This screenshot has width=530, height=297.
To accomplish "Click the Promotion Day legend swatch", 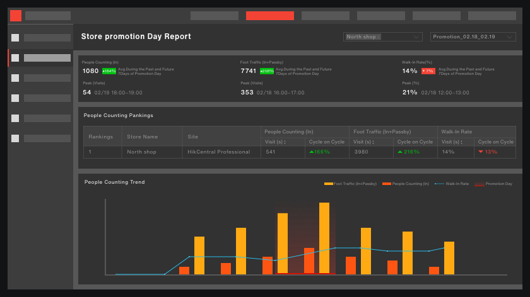I will pyautogui.click(x=479, y=184).
